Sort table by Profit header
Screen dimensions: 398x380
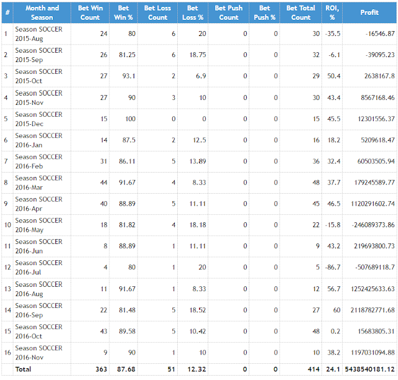[x=369, y=12]
